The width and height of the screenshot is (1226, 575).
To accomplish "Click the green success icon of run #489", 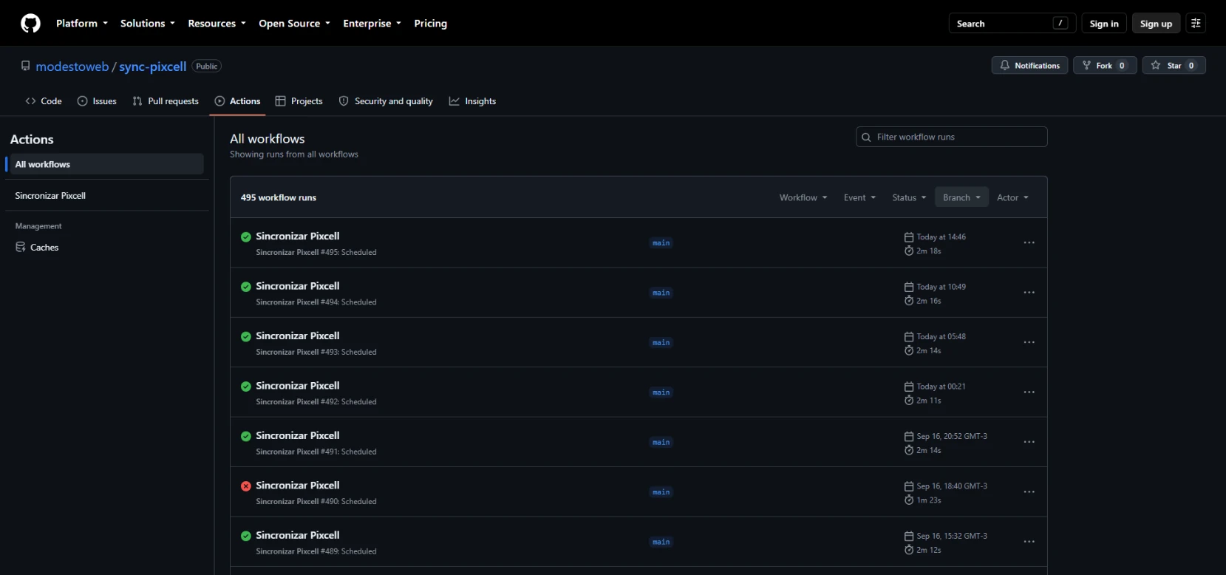I will 246,537.
